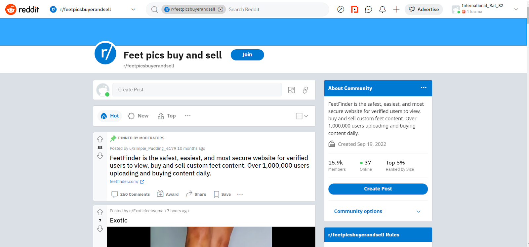The height and width of the screenshot is (247, 529).
Task: Upvote the Exotic post
Action: (x=100, y=212)
